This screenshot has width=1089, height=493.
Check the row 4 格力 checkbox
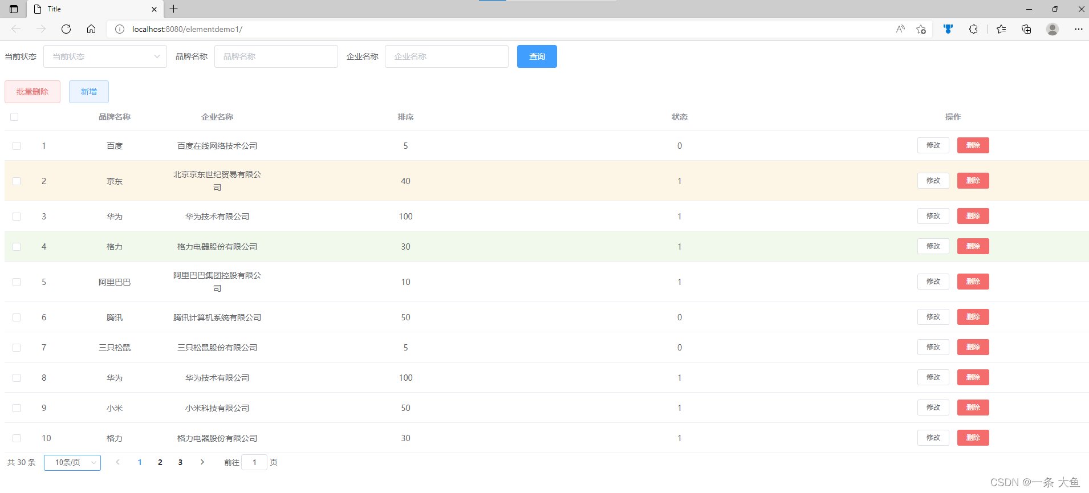click(17, 247)
